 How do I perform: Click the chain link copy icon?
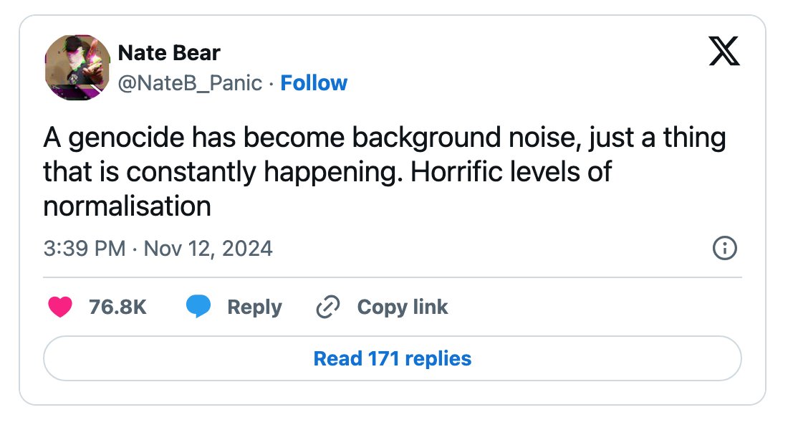point(327,307)
